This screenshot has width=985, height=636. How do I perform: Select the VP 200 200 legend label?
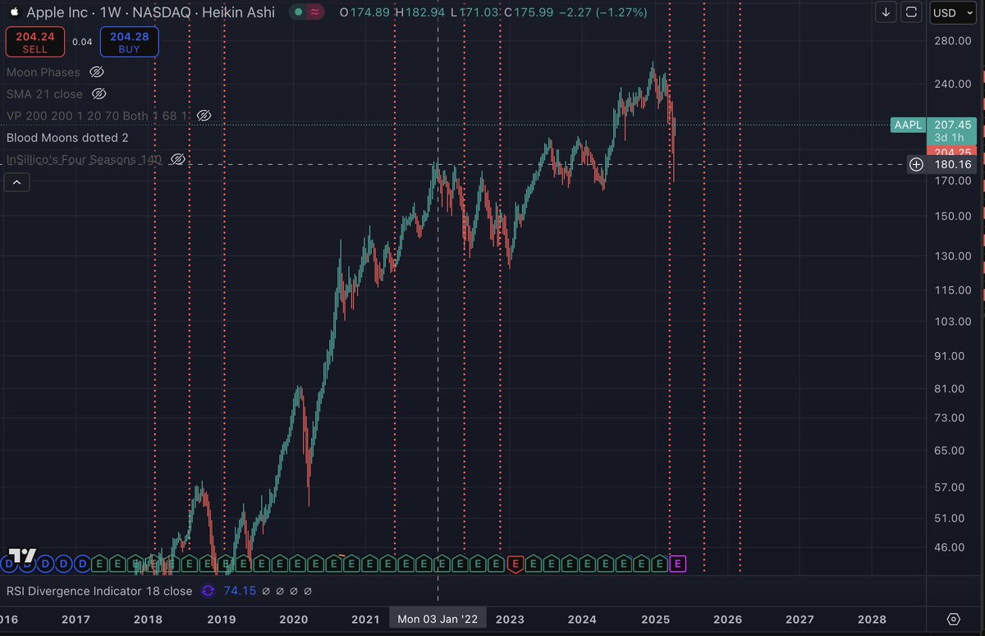pos(98,116)
